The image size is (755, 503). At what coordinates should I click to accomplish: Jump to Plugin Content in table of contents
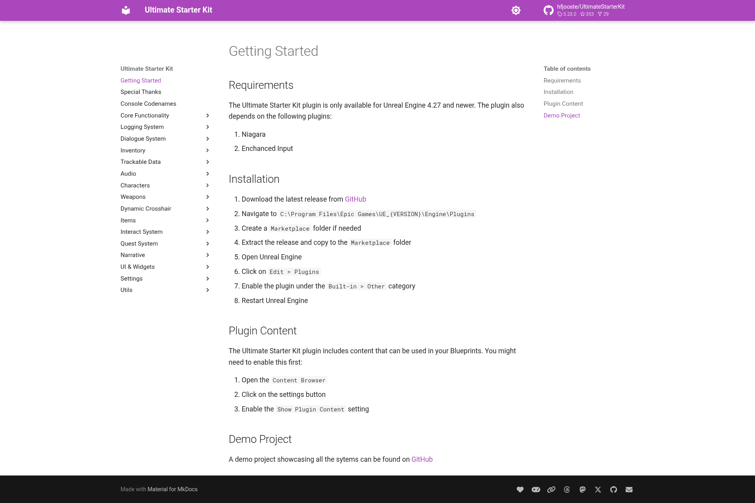tap(563, 104)
